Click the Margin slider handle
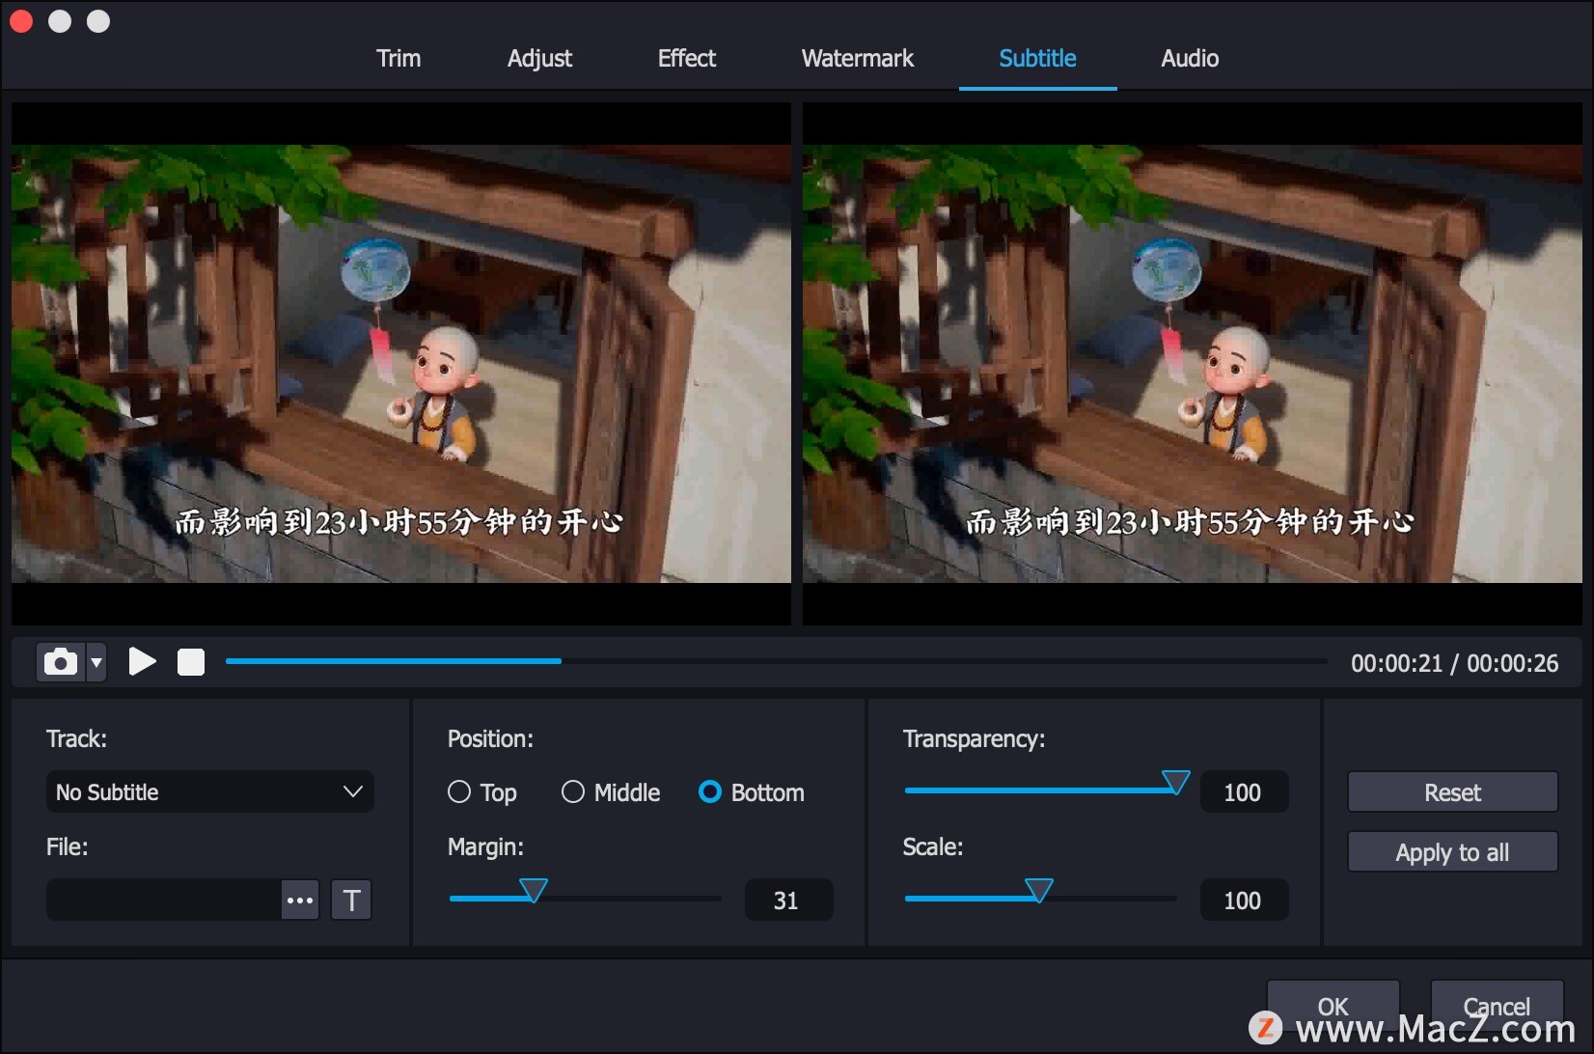The image size is (1594, 1054). [534, 890]
